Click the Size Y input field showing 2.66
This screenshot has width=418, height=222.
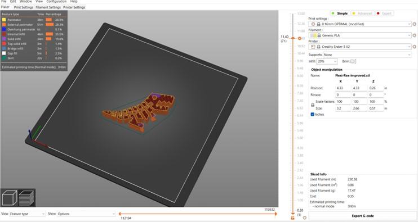[359, 108]
